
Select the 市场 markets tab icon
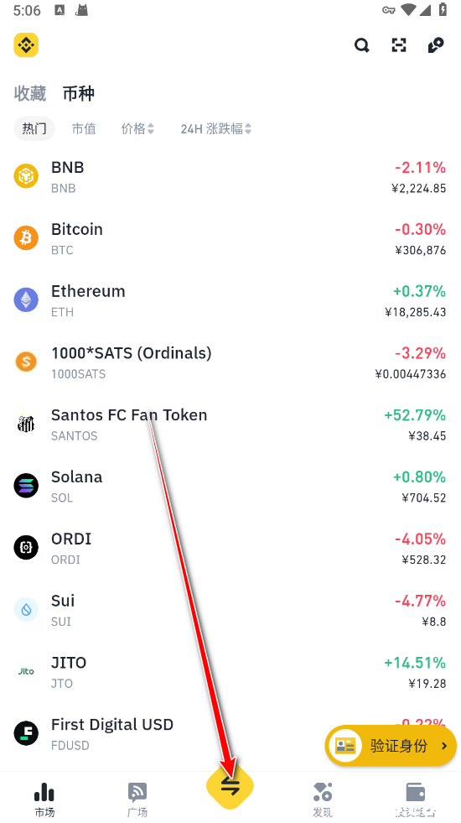(x=44, y=793)
